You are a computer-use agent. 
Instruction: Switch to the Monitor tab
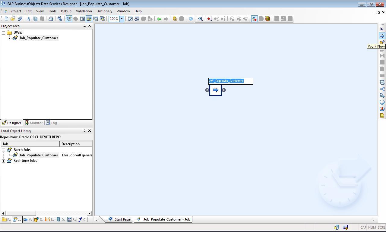[x=33, y=123]
